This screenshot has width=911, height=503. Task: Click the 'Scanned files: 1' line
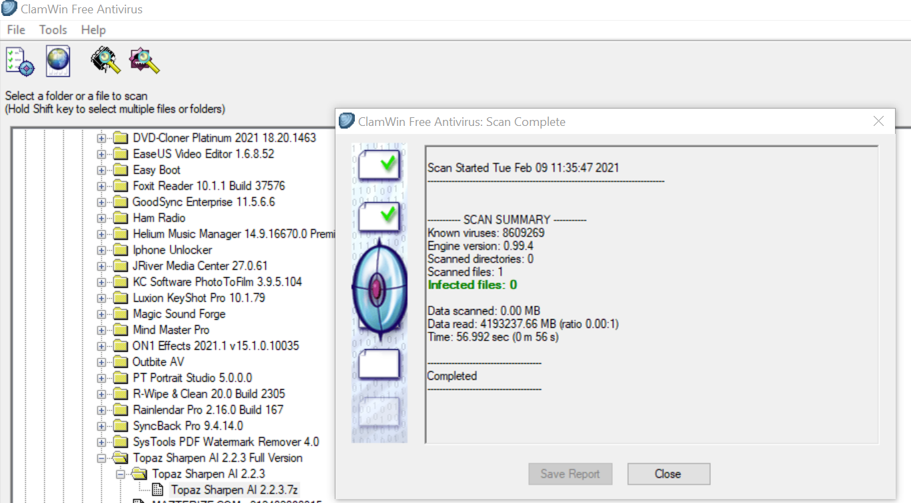(466, 272)
